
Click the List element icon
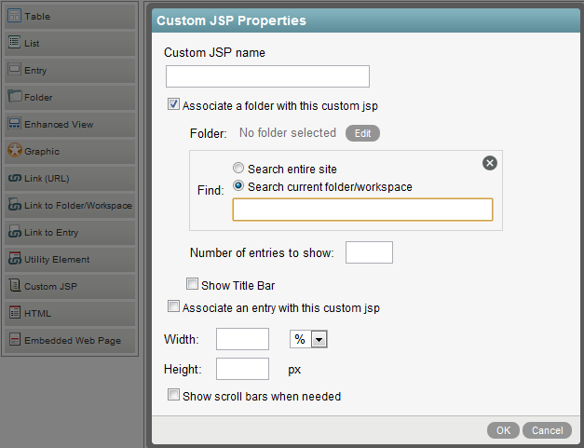14,43
